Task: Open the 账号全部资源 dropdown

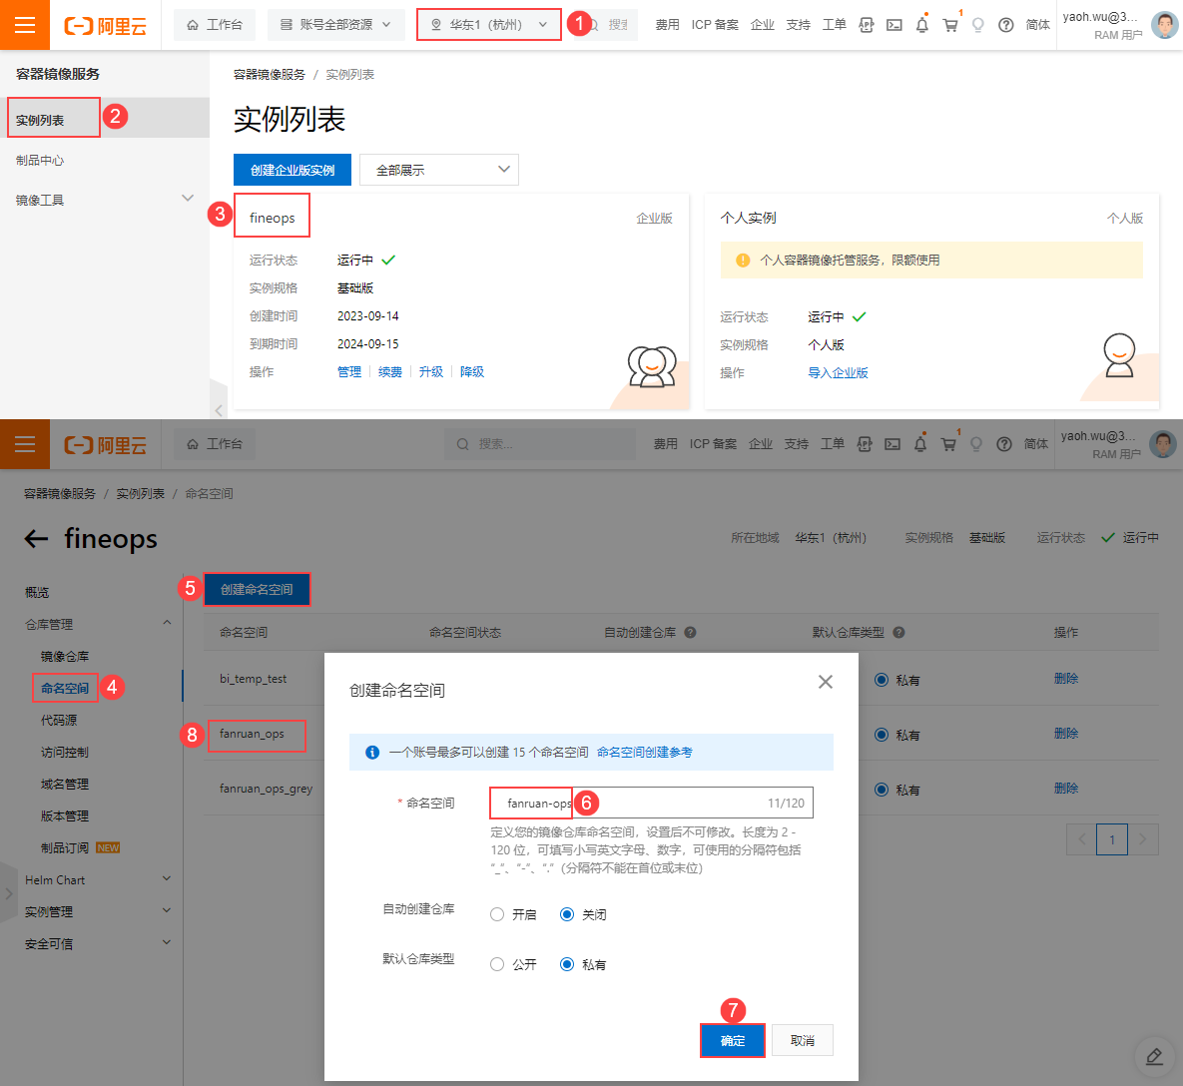Action: [x=336, y=25]
